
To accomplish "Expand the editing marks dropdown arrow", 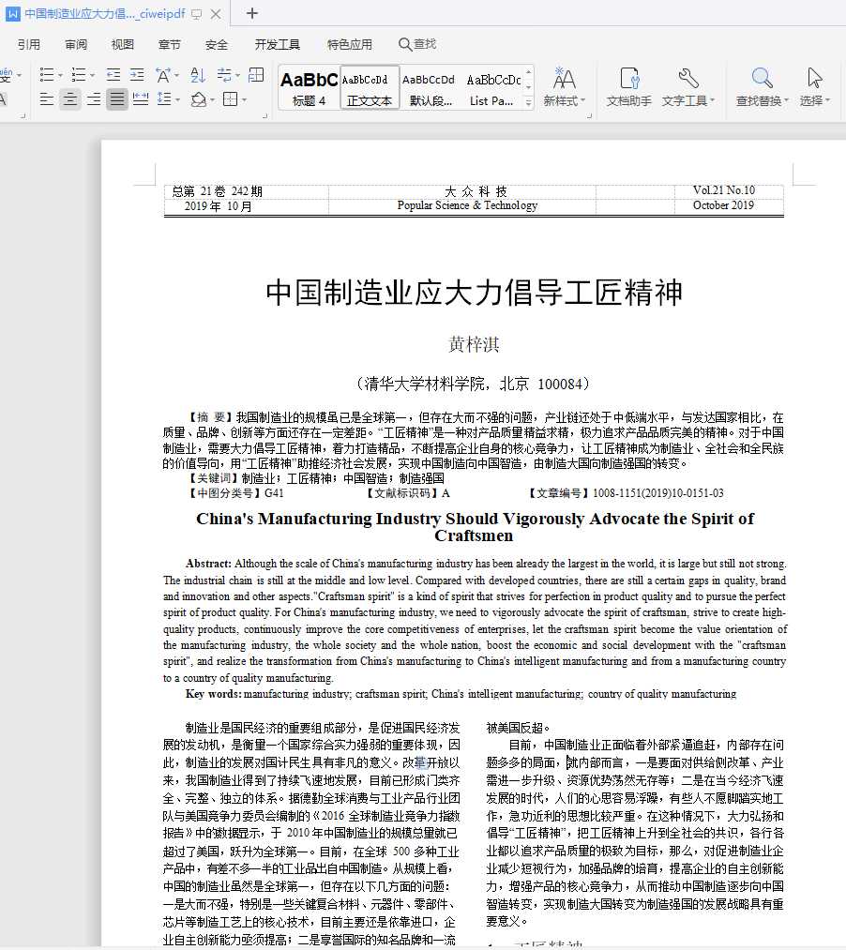I will click(237, 75).
